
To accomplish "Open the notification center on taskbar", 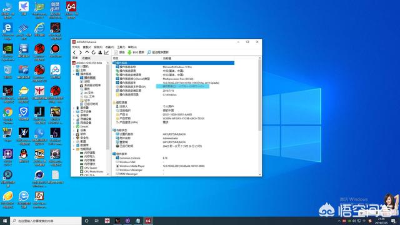I will click(x=393, y=221).
